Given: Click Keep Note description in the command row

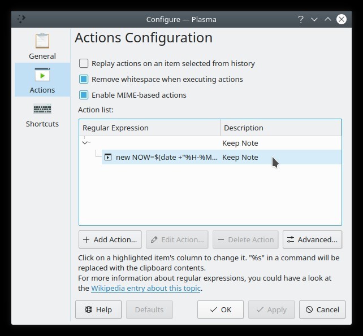Looking at the screenshot, I should (240, 157).
